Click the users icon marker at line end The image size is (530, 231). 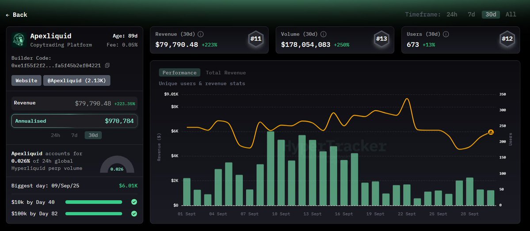pyautogui.click(x=491, y=132)
